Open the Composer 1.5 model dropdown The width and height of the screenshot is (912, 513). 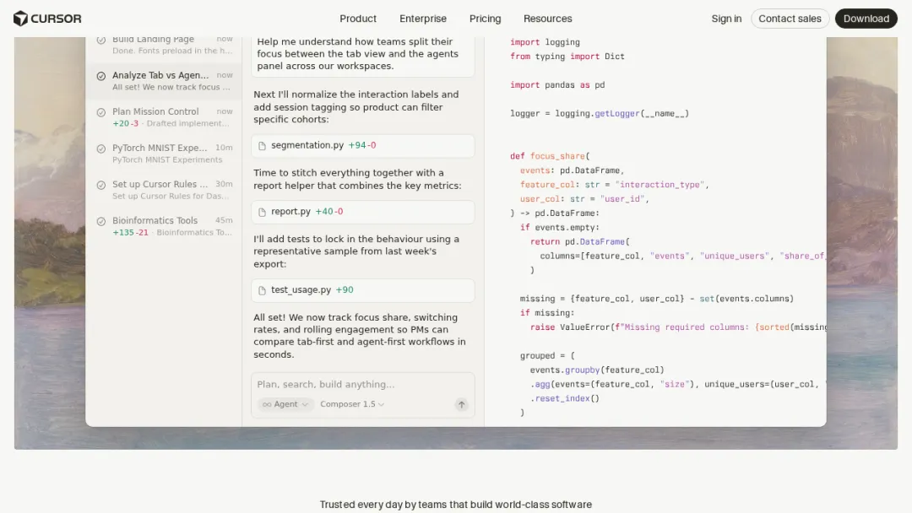coord(352,404)
